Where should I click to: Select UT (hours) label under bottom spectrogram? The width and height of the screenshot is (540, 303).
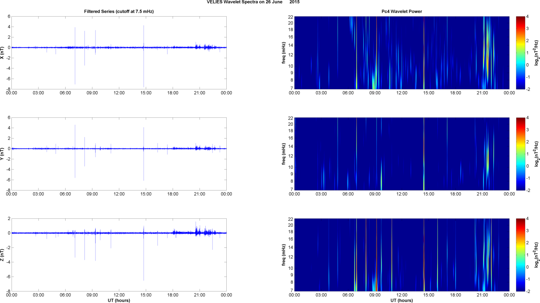402,301
